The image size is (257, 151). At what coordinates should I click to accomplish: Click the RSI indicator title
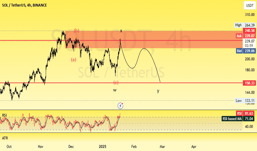tap(4, 115)
